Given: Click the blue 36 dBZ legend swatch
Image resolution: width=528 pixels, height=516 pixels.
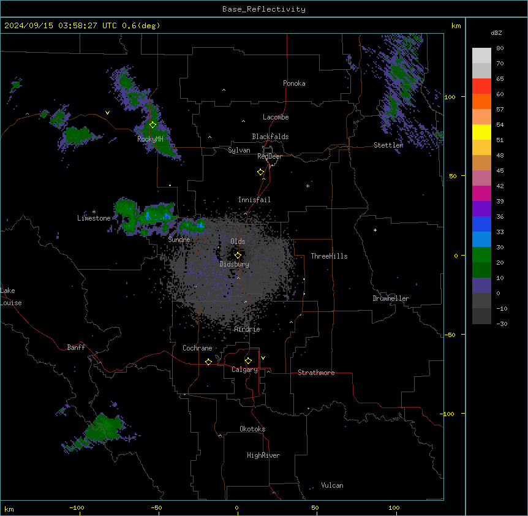Looking at the screenshot, I should [x=481, y=224].
